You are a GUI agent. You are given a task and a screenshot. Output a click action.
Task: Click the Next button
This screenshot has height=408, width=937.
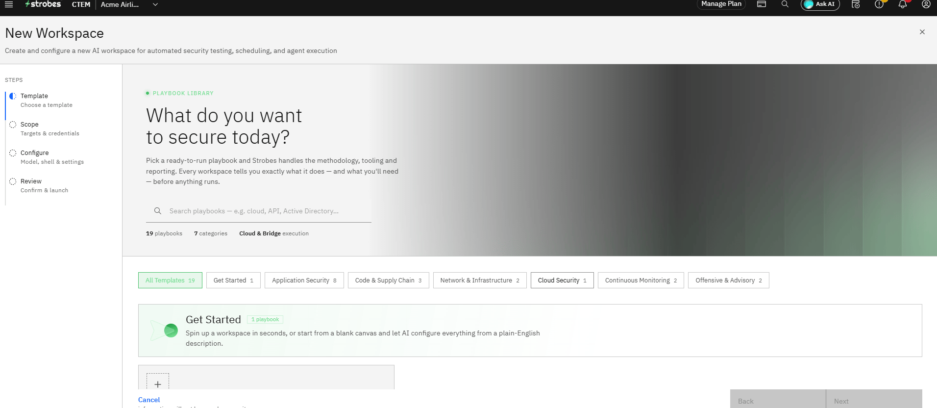[874, 399]
